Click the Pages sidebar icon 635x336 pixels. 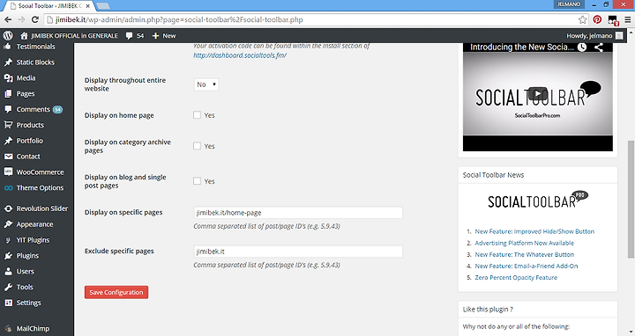pos(8,94)
